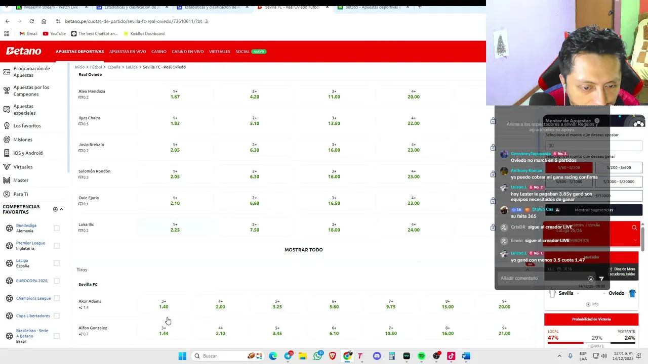
Task: Expand the Sevilla team dropdown arrow
Action: tap(578, 294)
